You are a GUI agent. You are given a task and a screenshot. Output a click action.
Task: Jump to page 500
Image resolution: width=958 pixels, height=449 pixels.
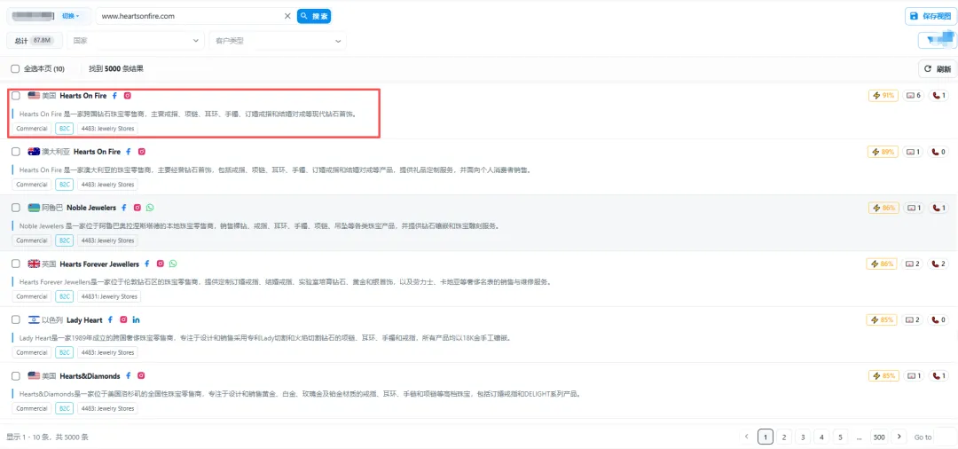(879, 437)
